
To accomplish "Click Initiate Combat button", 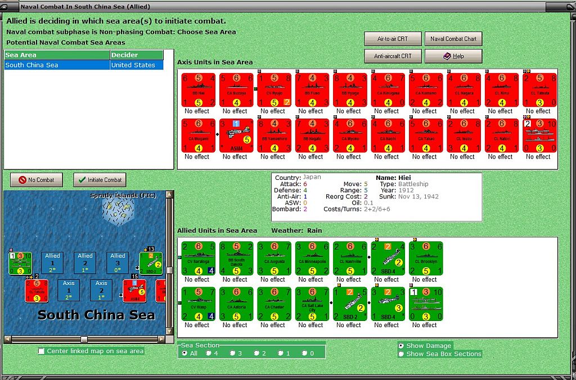I will point(100,180).
